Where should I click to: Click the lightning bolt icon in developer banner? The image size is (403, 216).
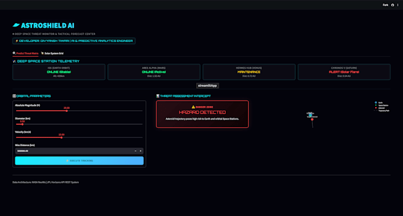[x=17, y=41]
